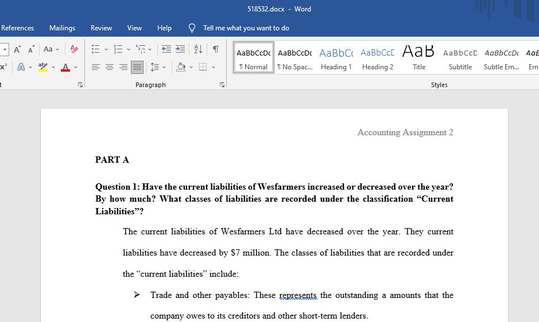
Task: Apply yellow text highlight color
Action: 43,67
